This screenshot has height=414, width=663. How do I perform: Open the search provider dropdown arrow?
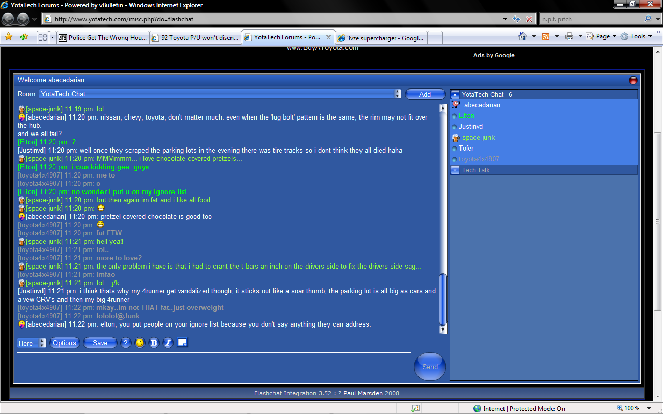657,19
